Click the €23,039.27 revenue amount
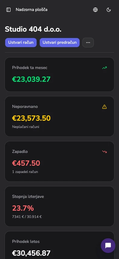Viewport: 119px width, 259px height. pyautogui.click(x=31, y=79)
